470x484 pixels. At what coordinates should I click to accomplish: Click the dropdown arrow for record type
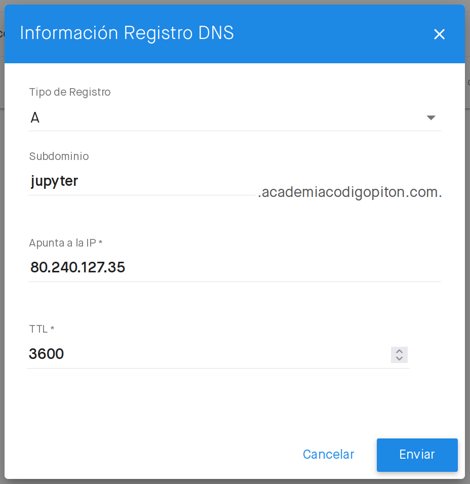pos(431,117)
